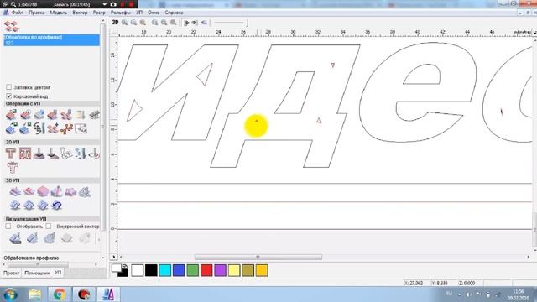Open Chrome from the taskbar
Image resolution: width=537 pixels, height=302 pixels.
(60, 294)
